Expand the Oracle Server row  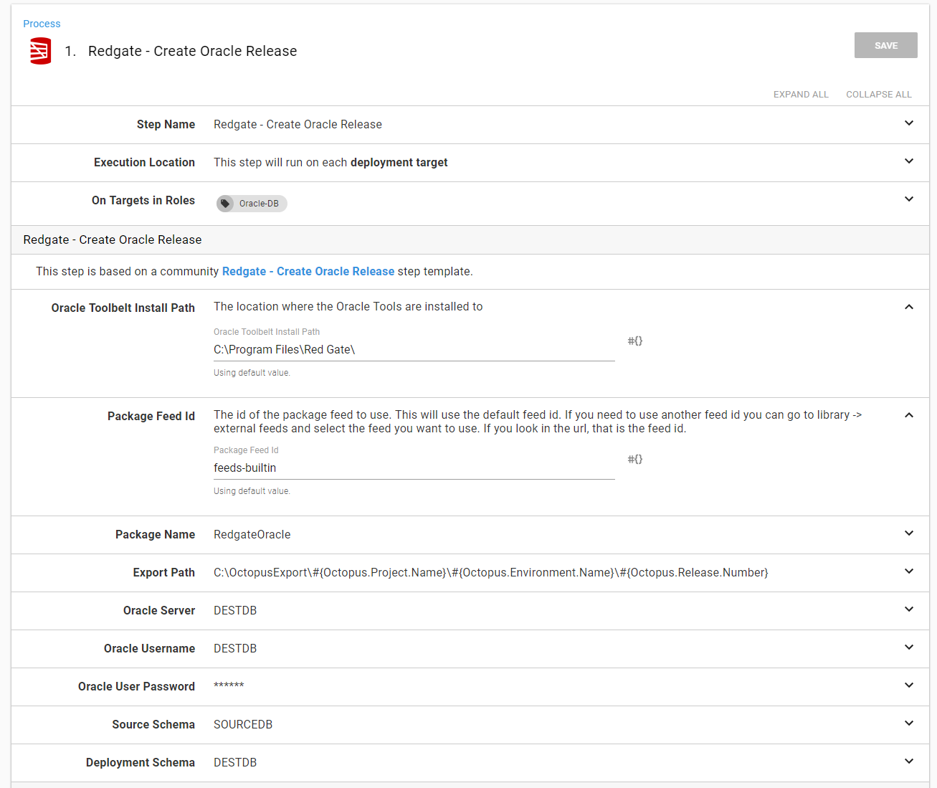pyautogui.click(x=908, y=609)
